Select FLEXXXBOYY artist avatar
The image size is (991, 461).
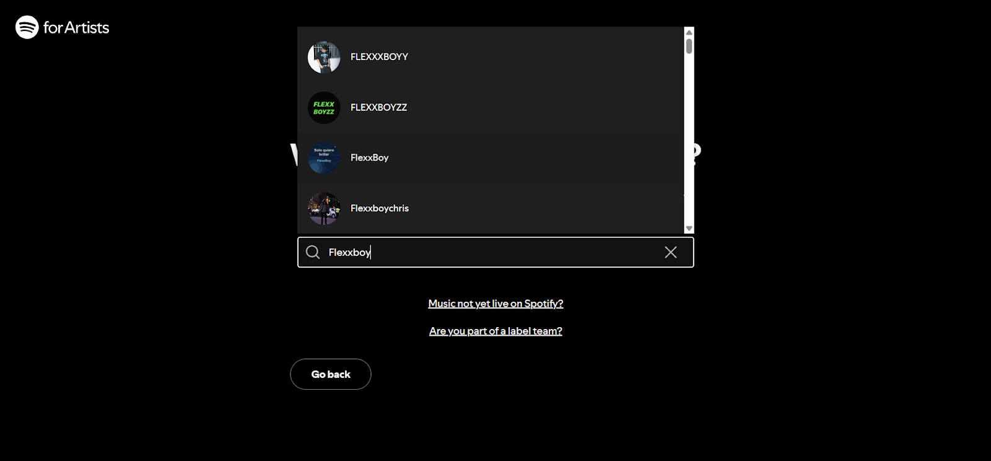coord(324,57)
